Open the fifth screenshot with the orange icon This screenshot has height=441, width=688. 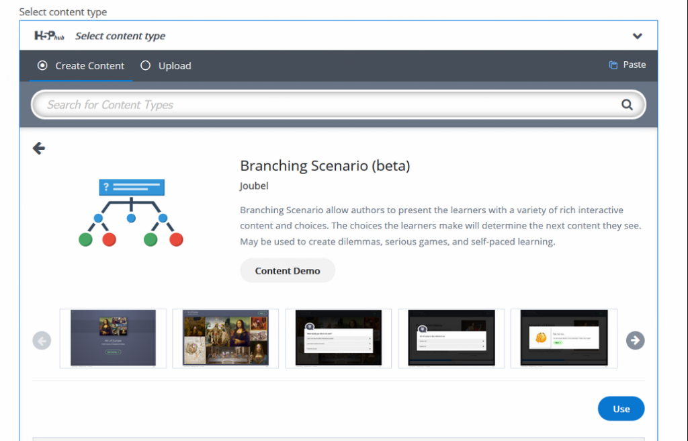click(564, 338)
